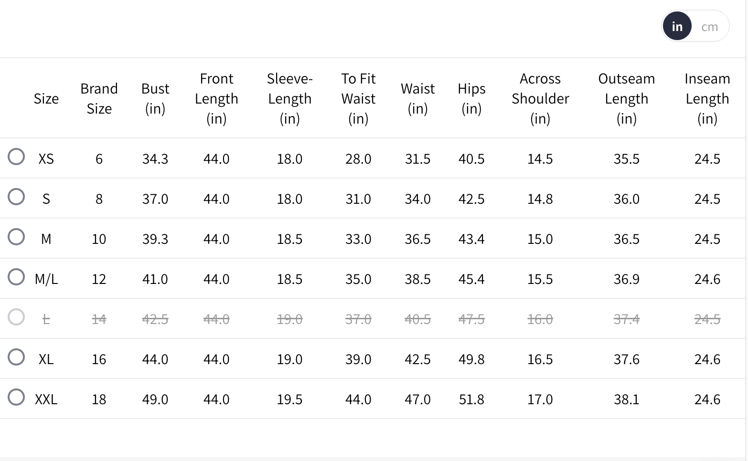
Task: Click the Brand Size column header
Action: 99,99
